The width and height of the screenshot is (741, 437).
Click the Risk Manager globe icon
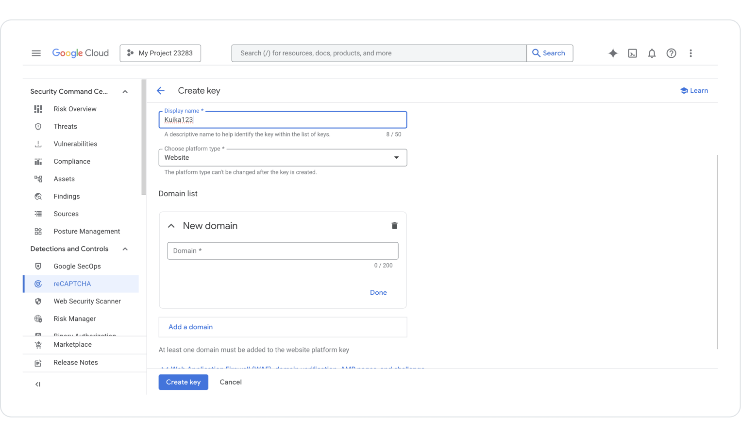click(38, 319)
